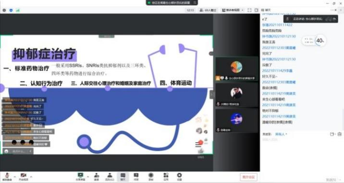The image size is (344, 183).
Task: Open the green network signal status icon
Action: coord(18,10)
